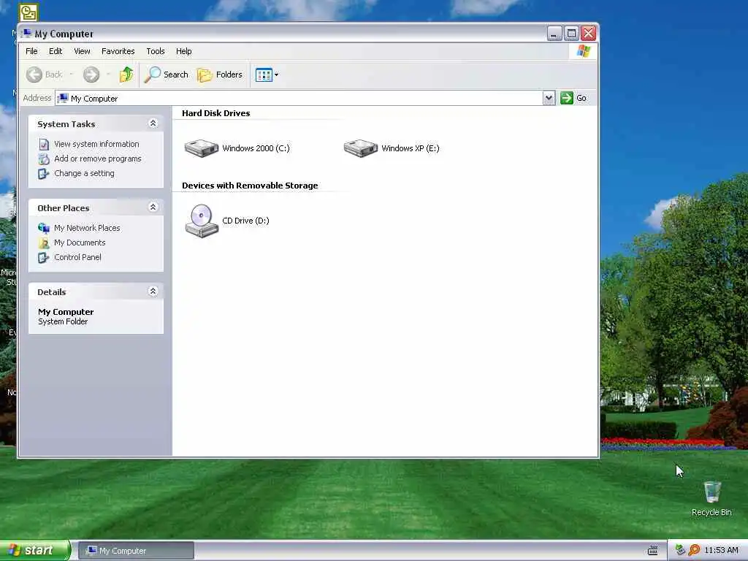Open My Network Places link

coord(87,228)
